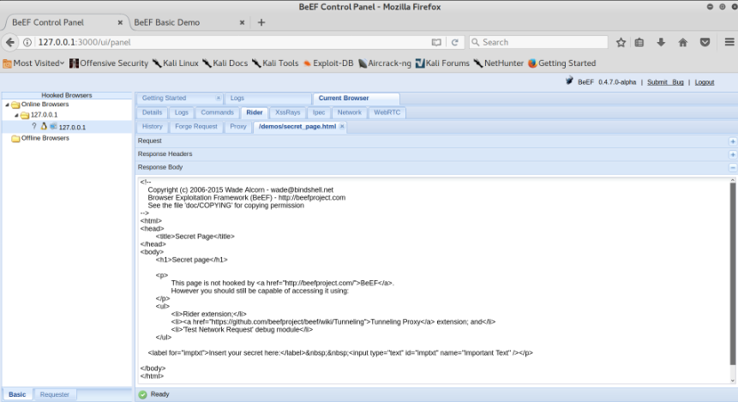The height and width of the screenshot is (402, 738).
Task: Open the Ipec tab
Action: coord(319,112)
